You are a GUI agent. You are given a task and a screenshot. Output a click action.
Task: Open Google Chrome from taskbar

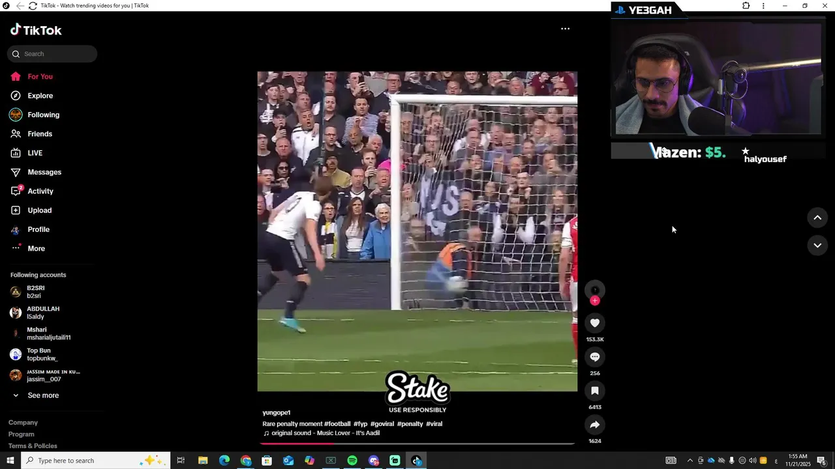click(246, 461)
